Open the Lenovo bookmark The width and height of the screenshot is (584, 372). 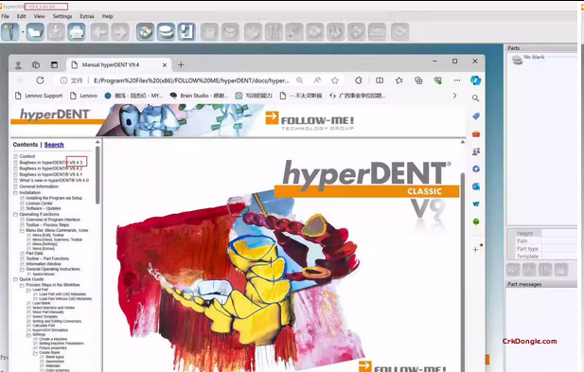83,96
